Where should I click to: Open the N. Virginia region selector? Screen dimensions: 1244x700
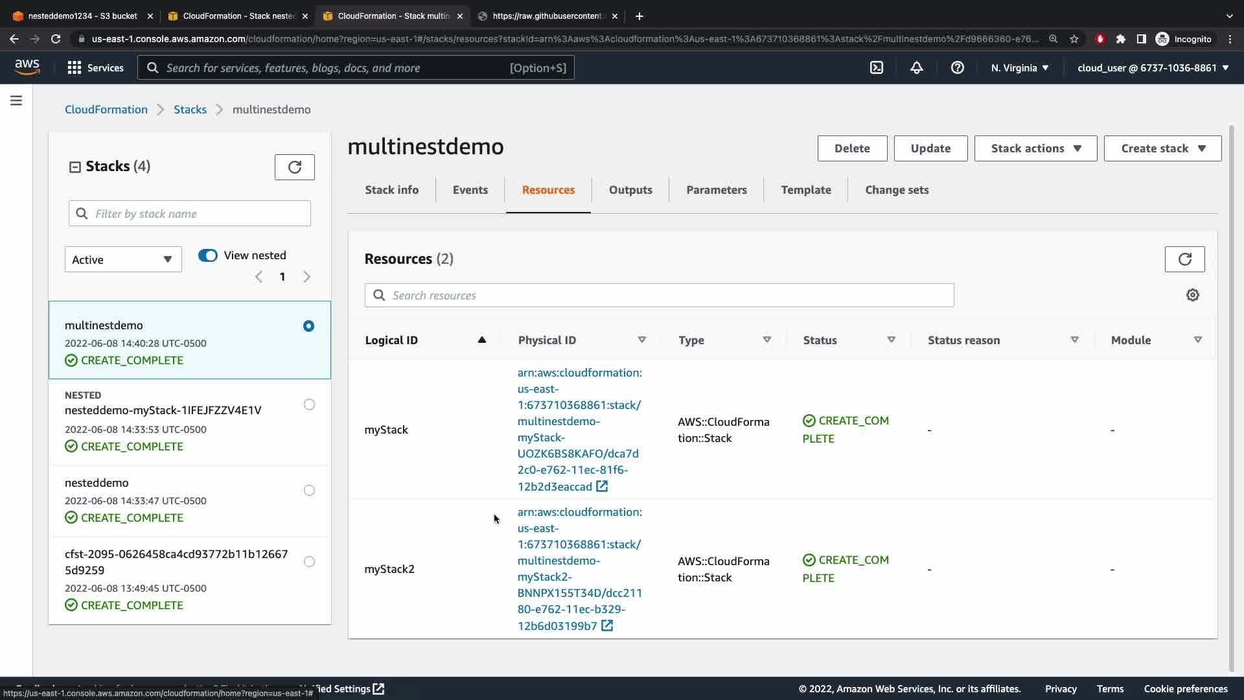tap(1019, 67)
